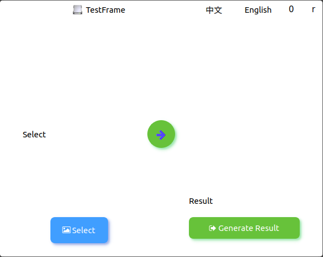Viewport: 323px width, 257px height.
Task: Open the blue Select image button
Action: pyautogui.click(x=79, y=230)
